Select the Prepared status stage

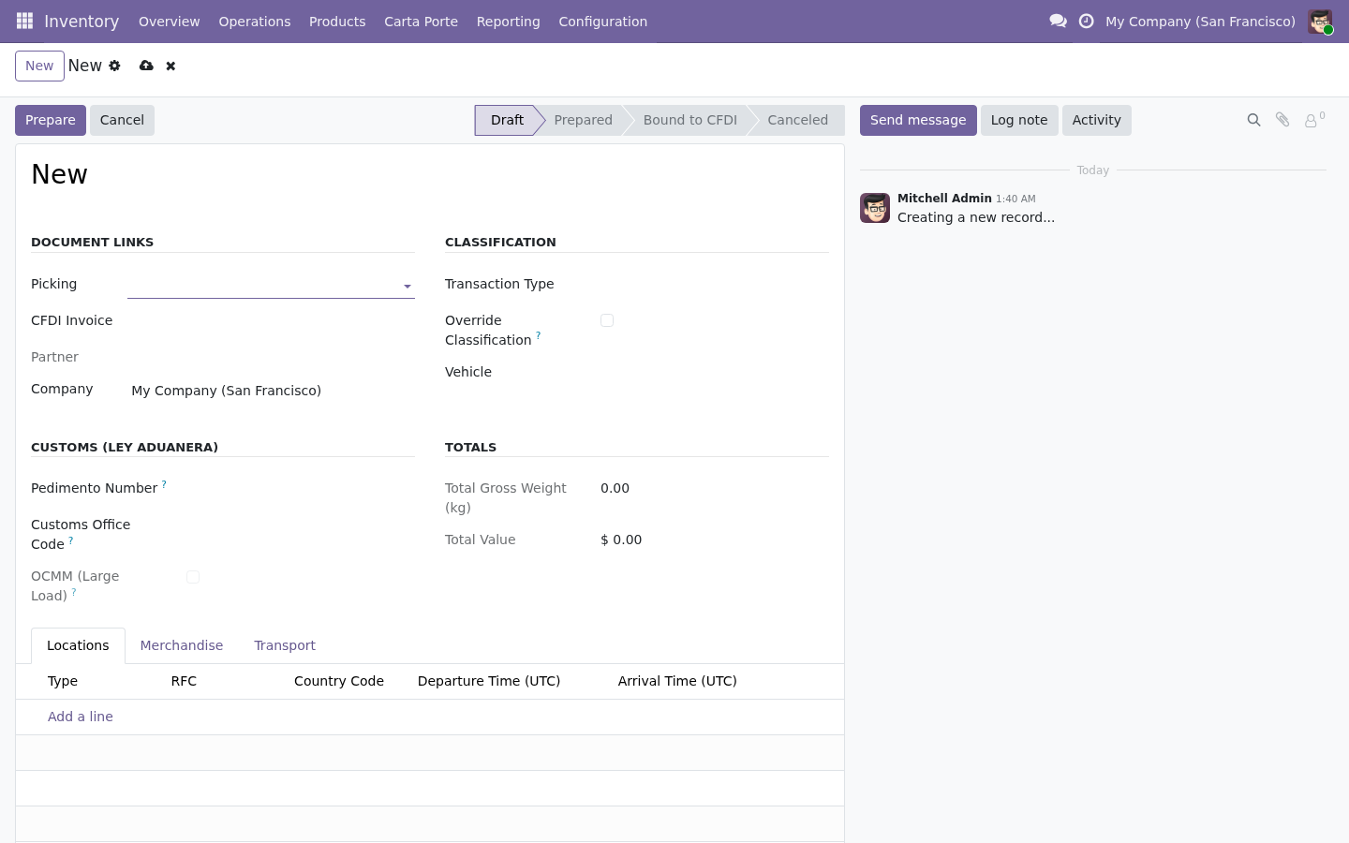coord(583,120)
